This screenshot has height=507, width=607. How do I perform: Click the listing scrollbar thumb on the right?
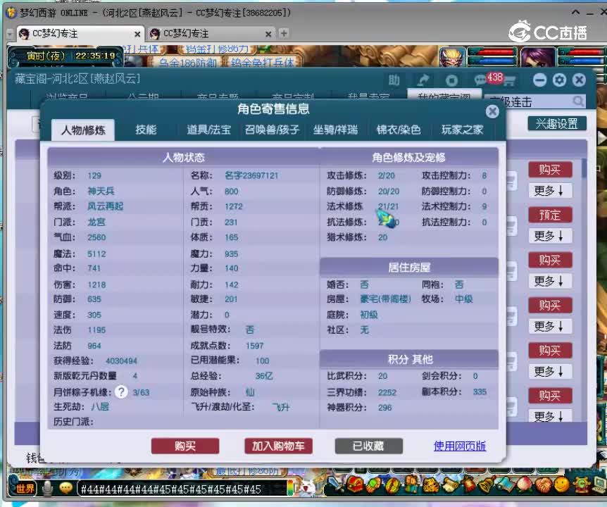click(584, 168)
